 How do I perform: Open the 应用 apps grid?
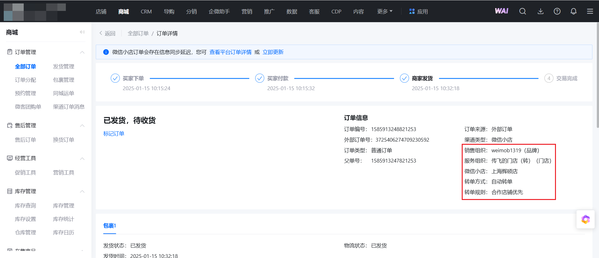(418, 12)
